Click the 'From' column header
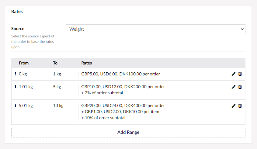This screenshot has height=149, width=257. [x=24, y=63]
